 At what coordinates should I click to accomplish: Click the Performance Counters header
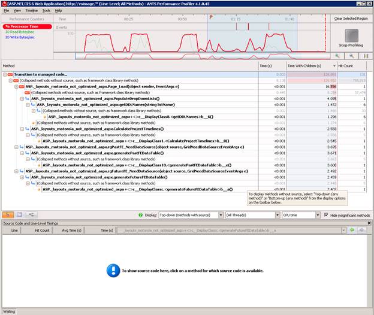[27, 19]
